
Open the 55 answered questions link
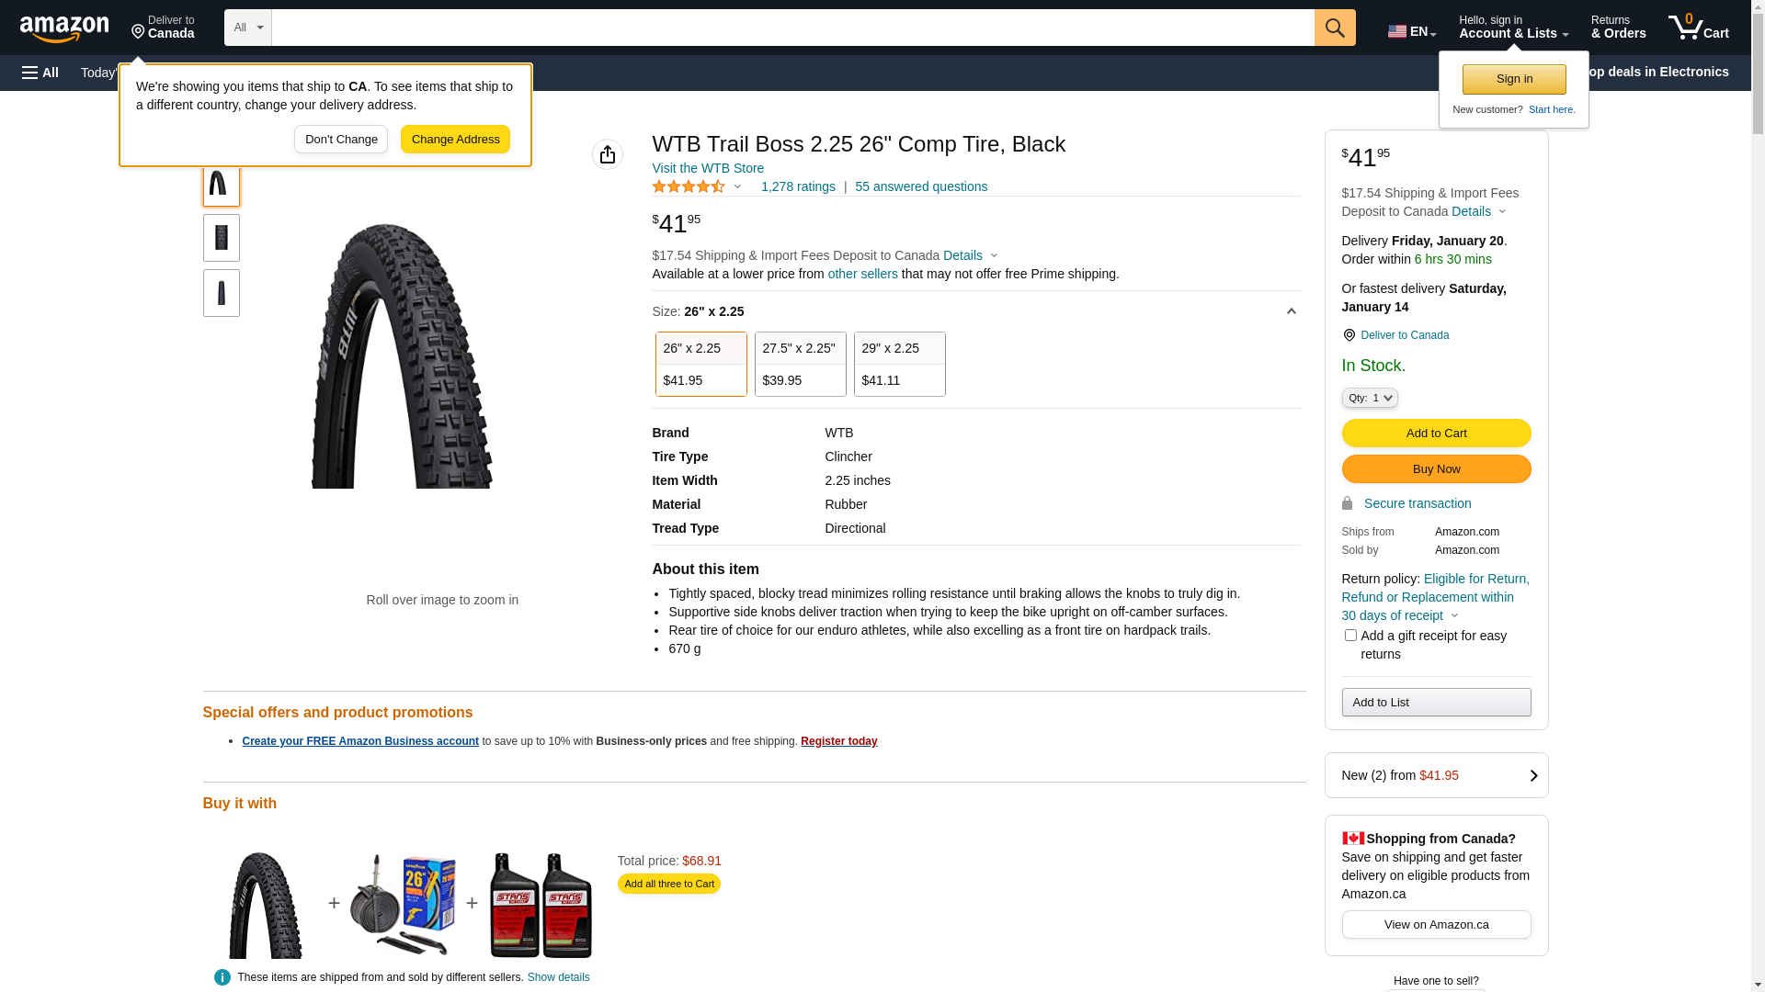(921, 186)
